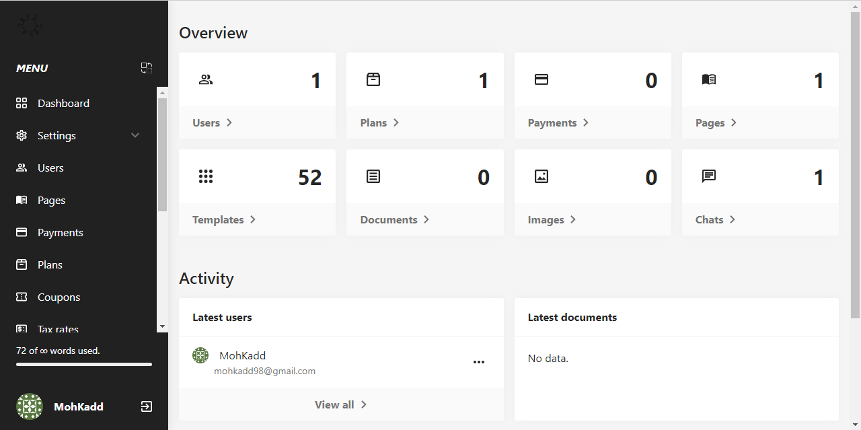Select Plans in the sidebar menu
The image size is (861, 430).
tap(50, 264)
